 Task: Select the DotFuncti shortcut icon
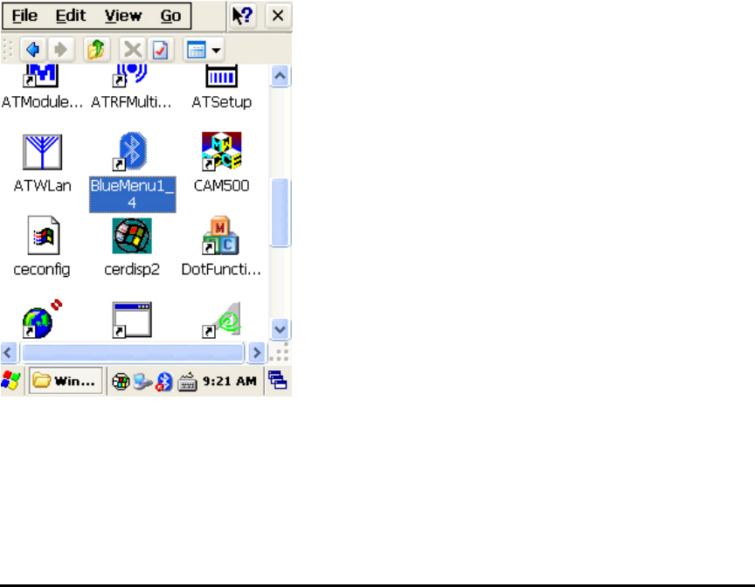(x=220, y=235)
